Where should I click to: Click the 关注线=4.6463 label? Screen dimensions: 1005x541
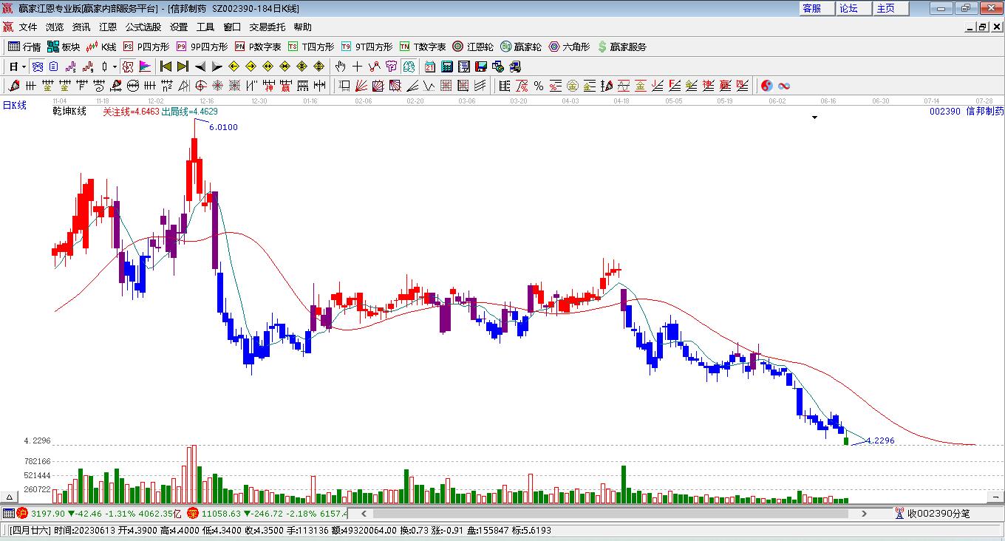click(x=131, y=112)
